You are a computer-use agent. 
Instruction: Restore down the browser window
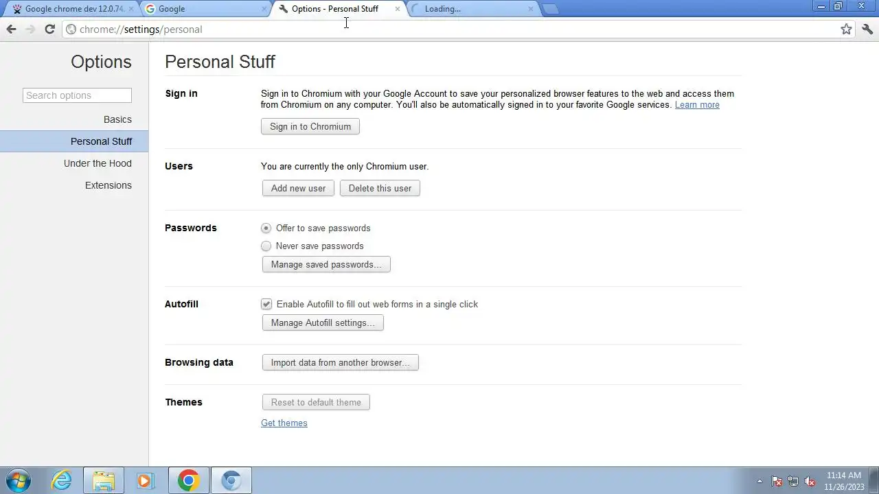coord(838,6)
